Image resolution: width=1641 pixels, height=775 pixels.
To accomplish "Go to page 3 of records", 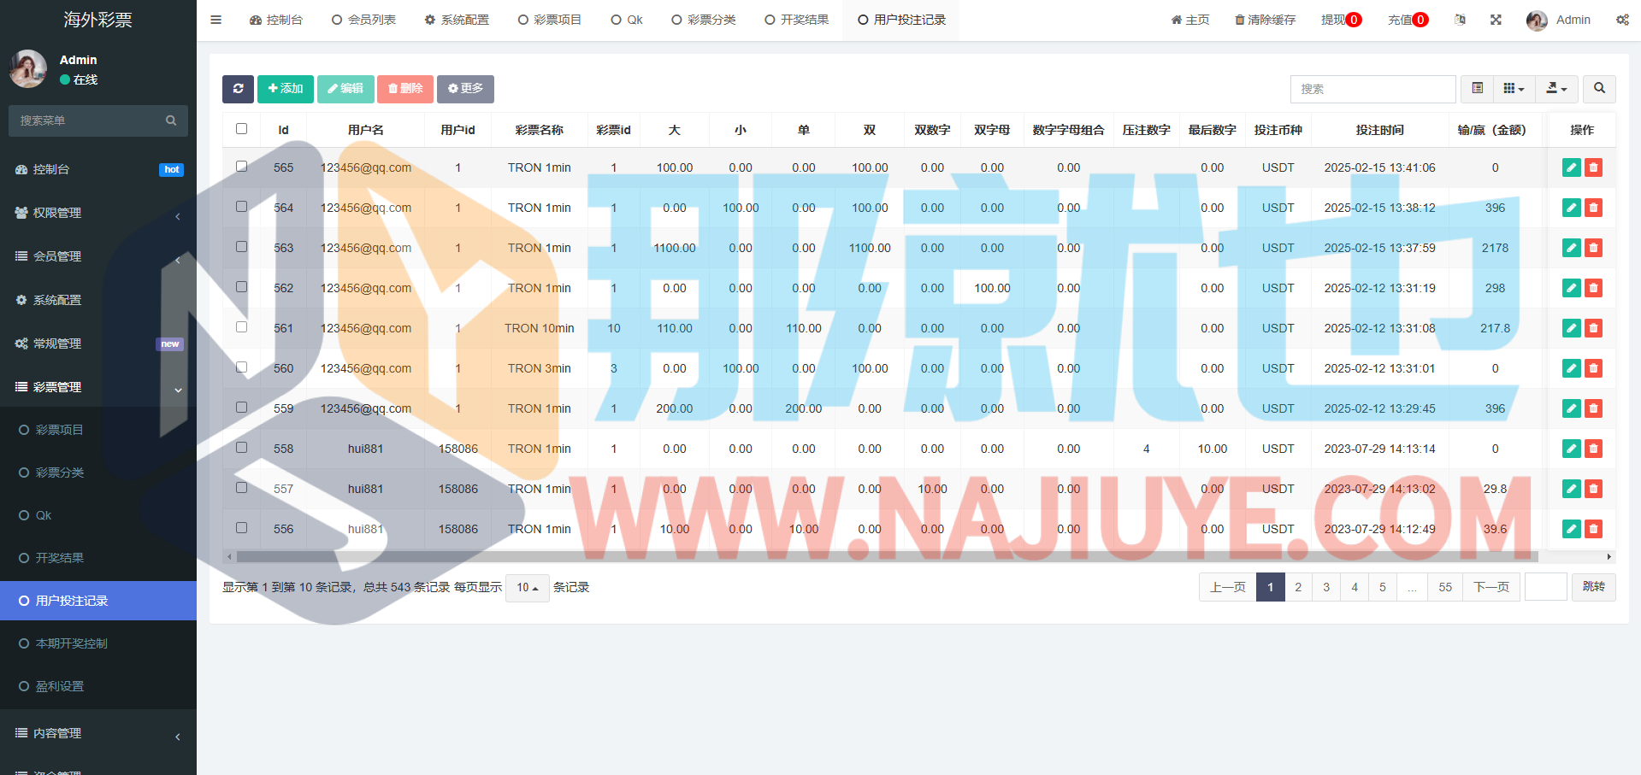I will 1326,587.
